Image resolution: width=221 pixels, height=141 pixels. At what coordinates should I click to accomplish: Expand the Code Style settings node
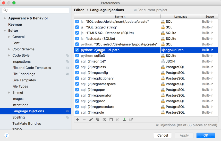(x=9, y=56)
